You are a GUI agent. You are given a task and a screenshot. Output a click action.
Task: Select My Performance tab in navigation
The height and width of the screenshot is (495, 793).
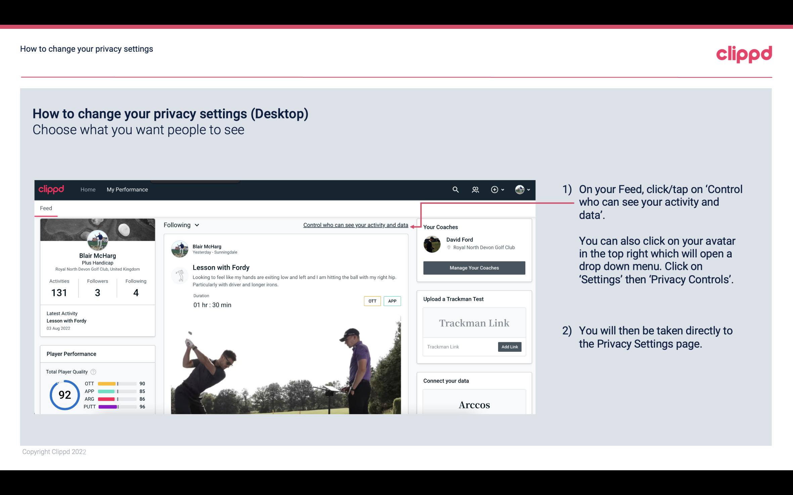point(127,189)
